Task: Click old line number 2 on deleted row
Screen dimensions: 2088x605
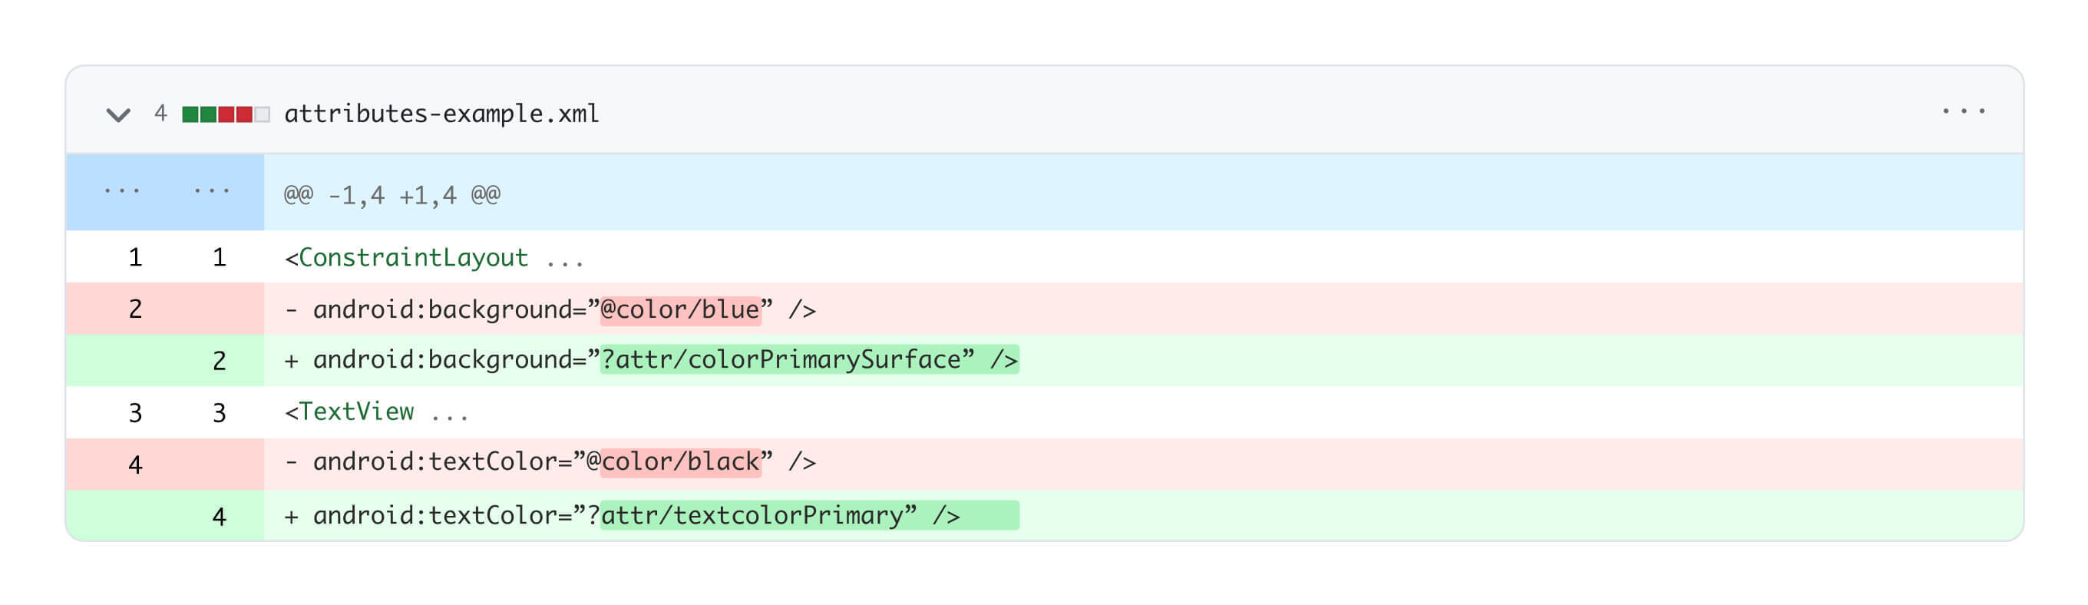Action: [x=135, y=309]
